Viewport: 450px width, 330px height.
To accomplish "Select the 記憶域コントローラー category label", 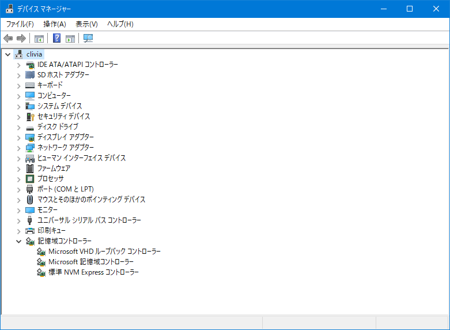I will [65, 241].
